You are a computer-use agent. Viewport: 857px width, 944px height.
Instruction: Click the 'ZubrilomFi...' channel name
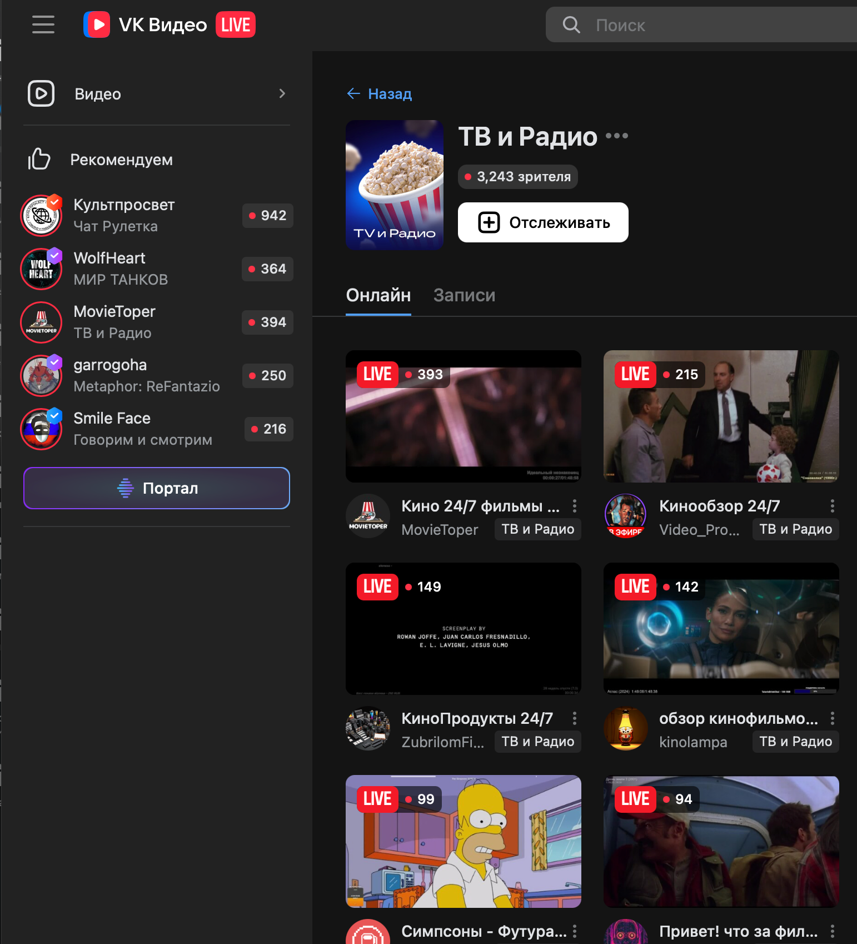point(442,742)
